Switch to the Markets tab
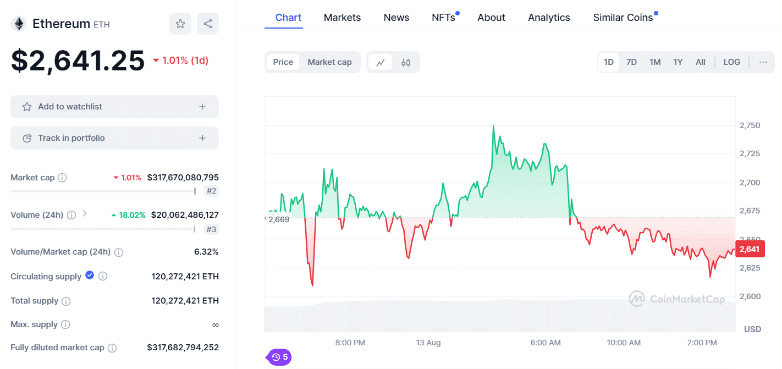 [x=342, y=17]
